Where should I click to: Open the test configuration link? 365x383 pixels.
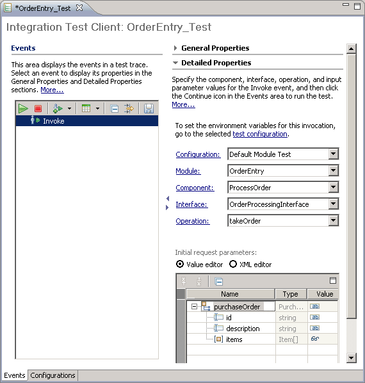click(260, 134)
